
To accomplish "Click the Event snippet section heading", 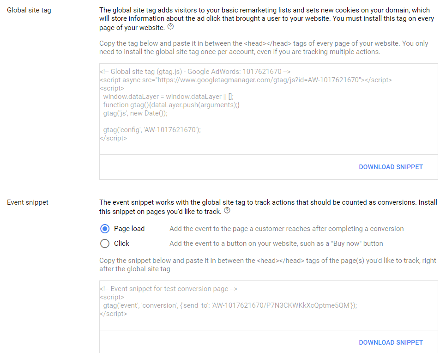I will pos(28,202).
